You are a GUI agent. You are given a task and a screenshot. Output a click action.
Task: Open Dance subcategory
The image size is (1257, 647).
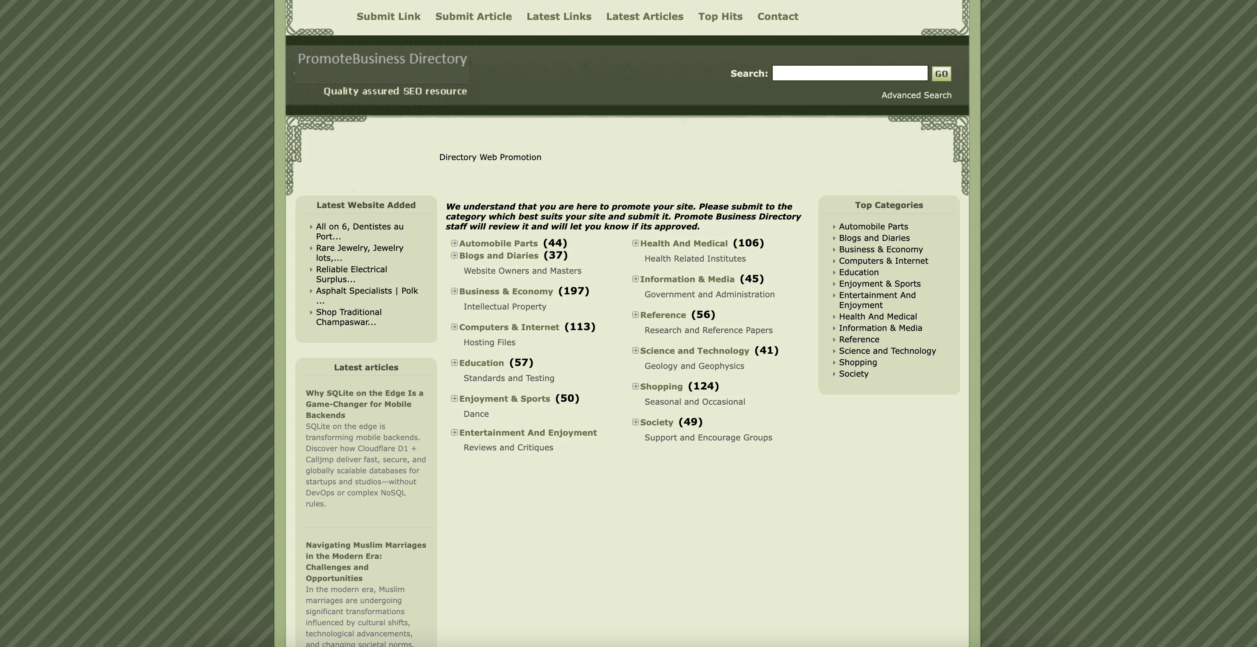pyautogui.click(x=476, y=414)
